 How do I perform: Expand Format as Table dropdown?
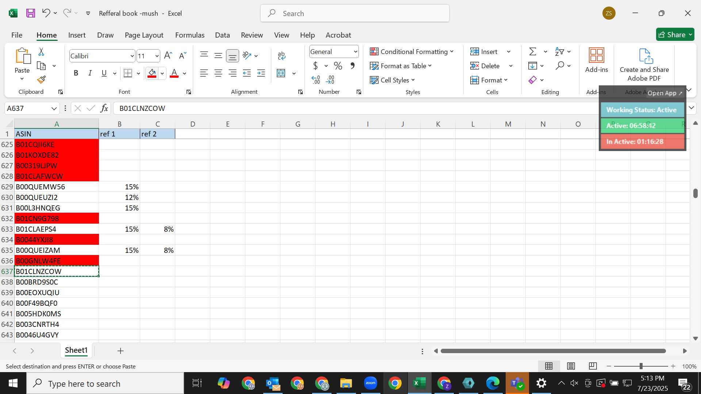click(430, 66)
